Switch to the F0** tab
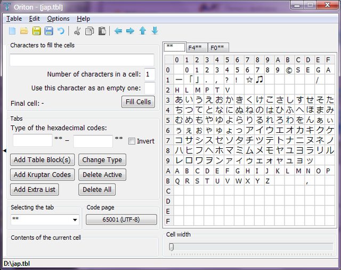This screenshot has height=270, width=341. pyautogui.click(x=218, y=47)
